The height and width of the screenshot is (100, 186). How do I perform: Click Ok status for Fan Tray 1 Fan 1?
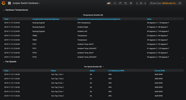(x=91, y=74)
